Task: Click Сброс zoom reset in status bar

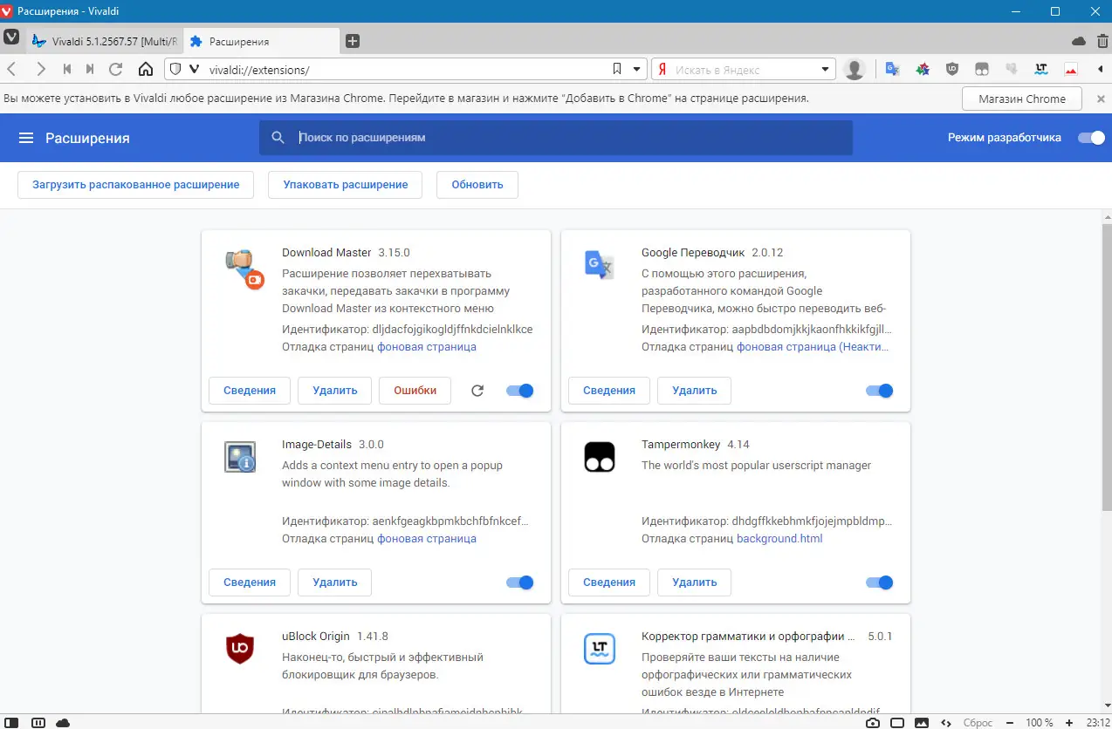Action: pyautogui.click(x=978, y=723)
